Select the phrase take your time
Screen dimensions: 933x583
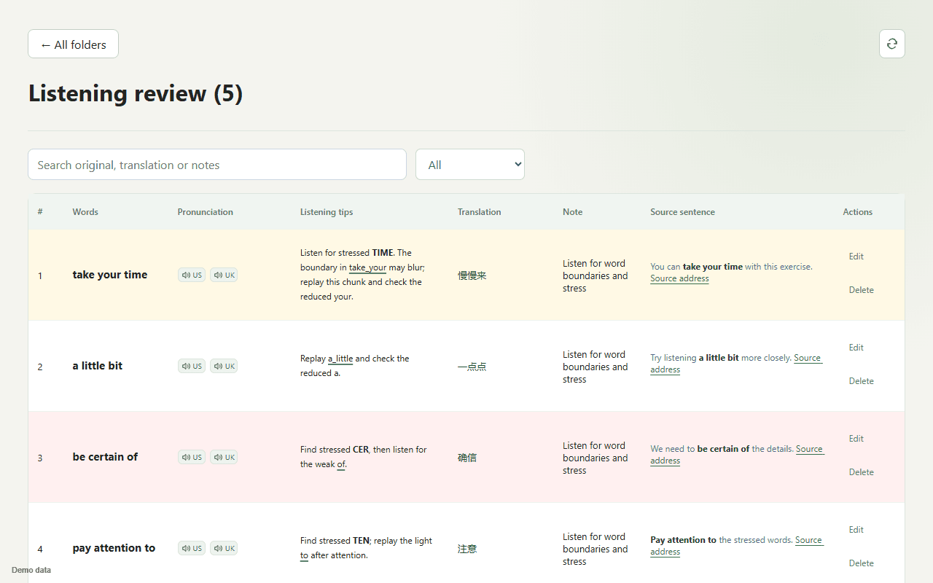click(110, 275)
